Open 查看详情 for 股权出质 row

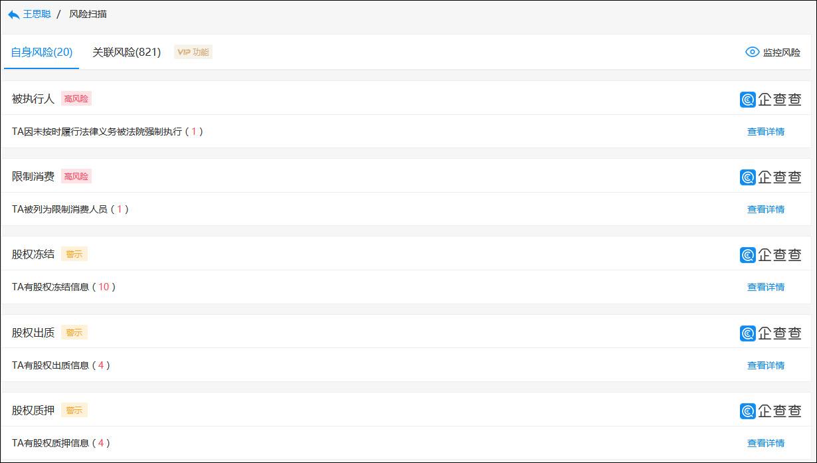click(765, 365)
